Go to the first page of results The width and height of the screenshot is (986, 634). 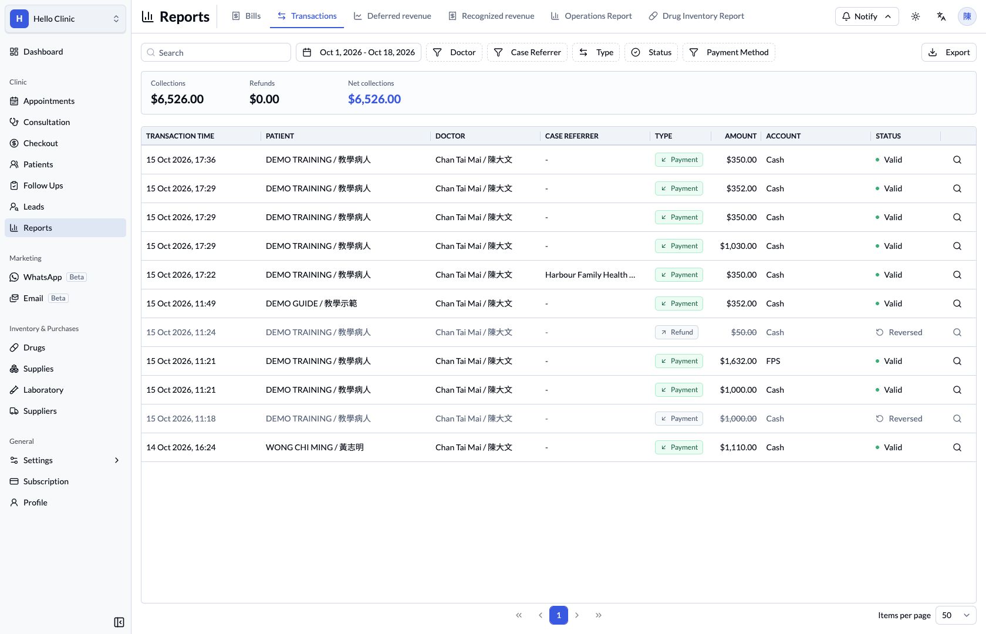(519, 615)
